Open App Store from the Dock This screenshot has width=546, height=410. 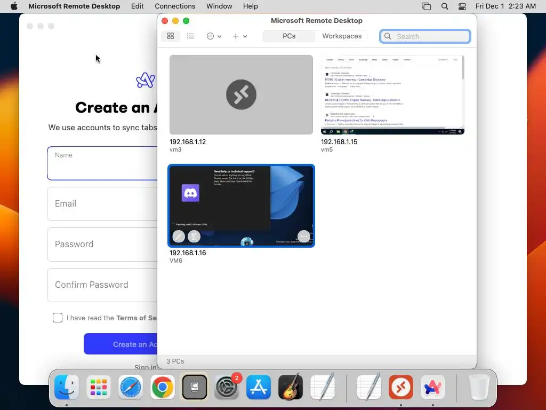259,387
